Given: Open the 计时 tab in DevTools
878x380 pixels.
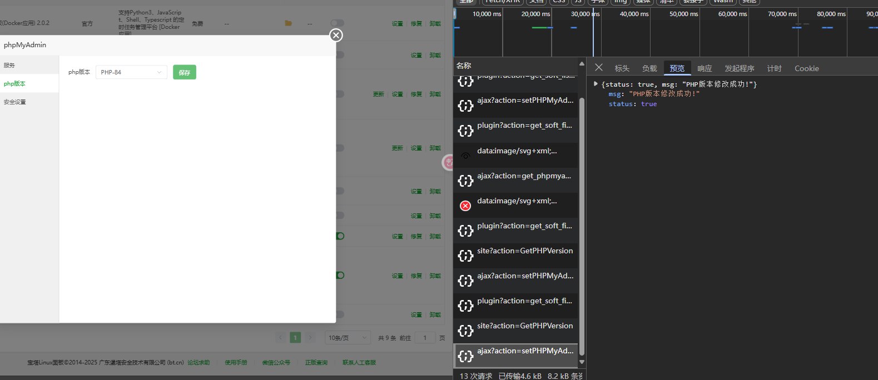Looking at the screenshot, I should coord(775,68).
